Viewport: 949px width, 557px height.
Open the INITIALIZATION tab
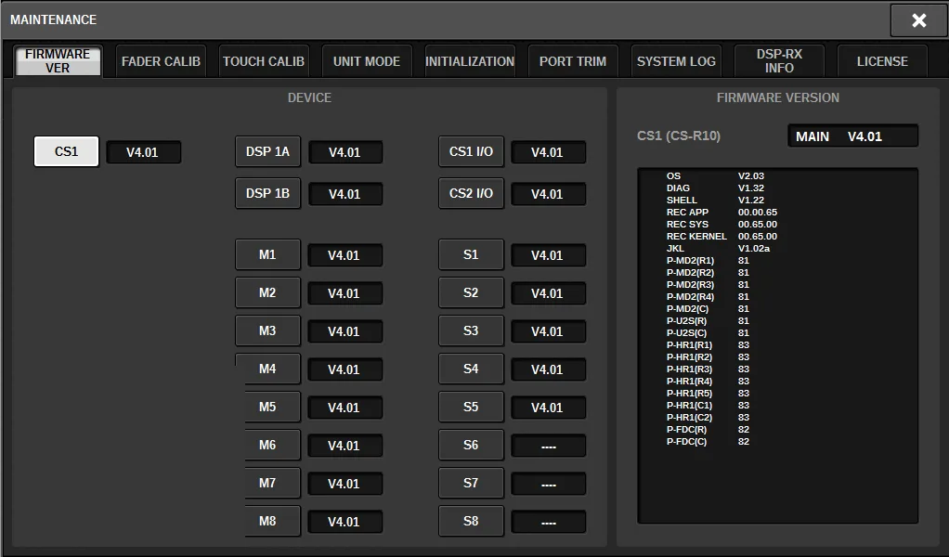point(470,61)
